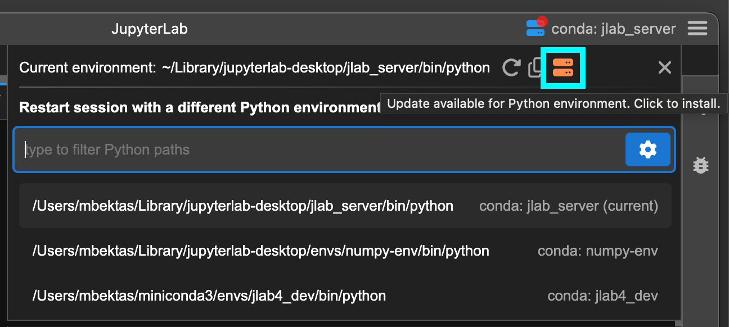Choose the 'conda: jlab4_dev' label entry
The width and height of the screenshot is (729, 327).
click(x=603, y=296)
